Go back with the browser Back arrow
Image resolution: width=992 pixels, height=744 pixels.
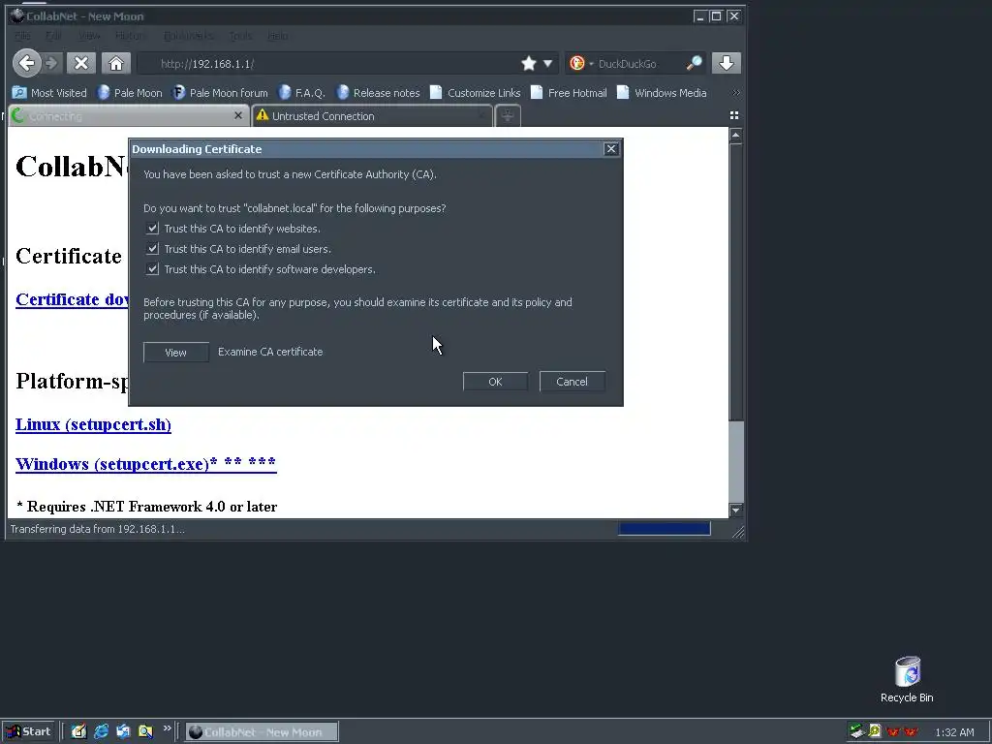tap(26, 63)
